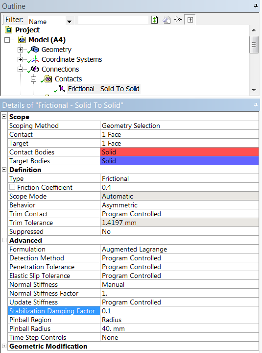Screen dimensions: 262x353
Task: Open the Filter Name dropdown
Action: click(69, 22)
